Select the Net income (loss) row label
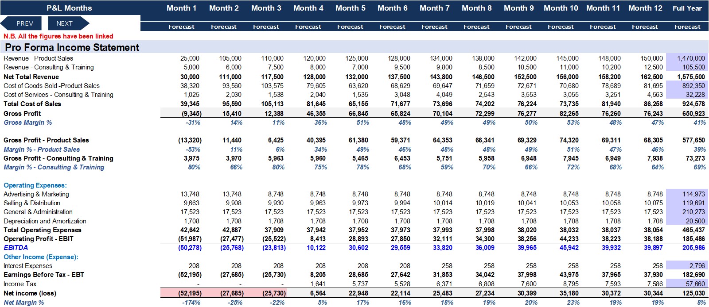This screenshot has width=709, height=307. (30, 293)
